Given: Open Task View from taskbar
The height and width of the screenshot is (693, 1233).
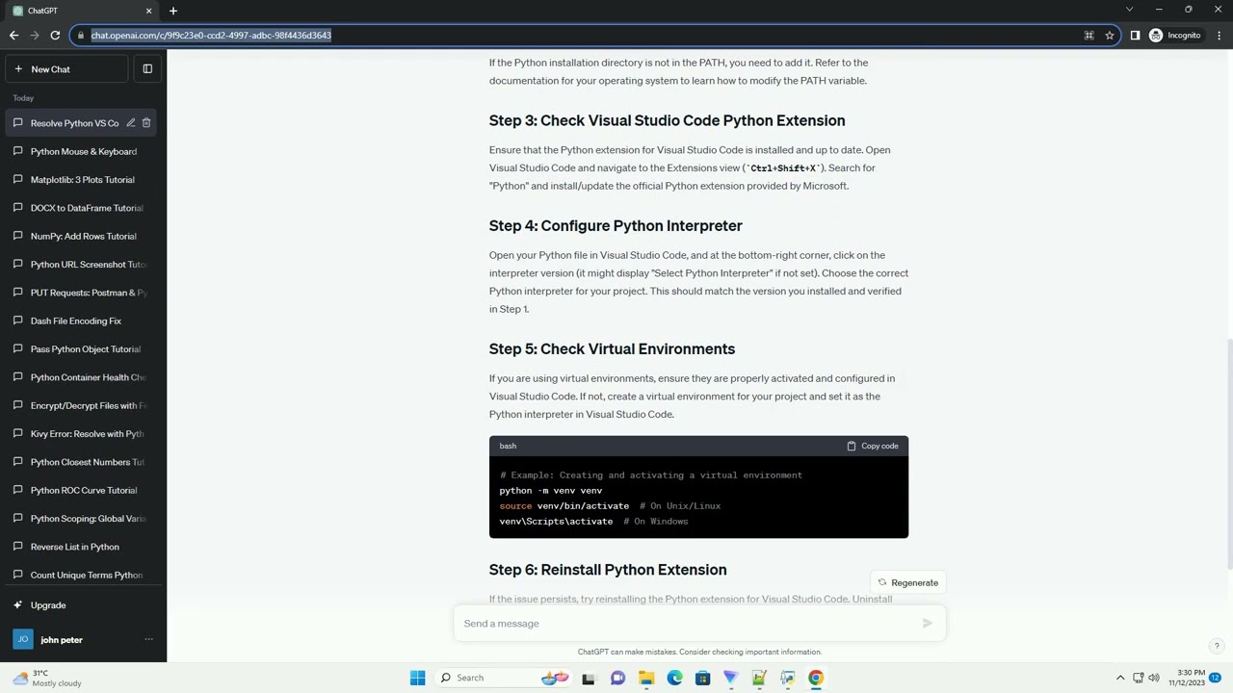Looking at the screenshot, I should [x=589, y=678].
